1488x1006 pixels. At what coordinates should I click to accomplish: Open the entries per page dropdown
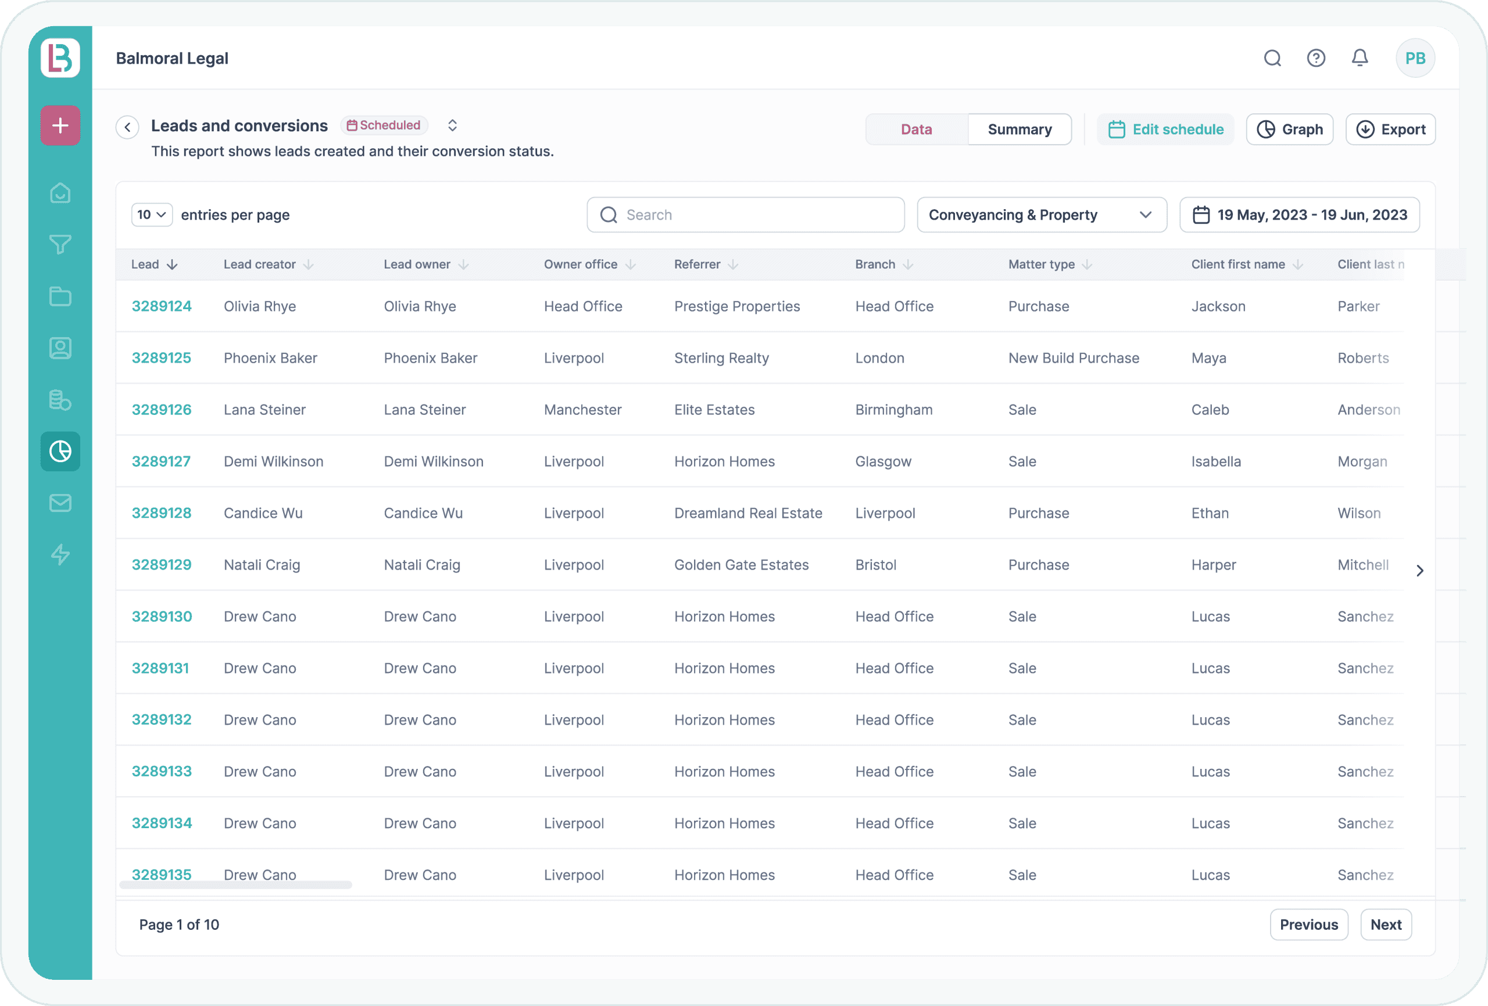tap(151, 214)
